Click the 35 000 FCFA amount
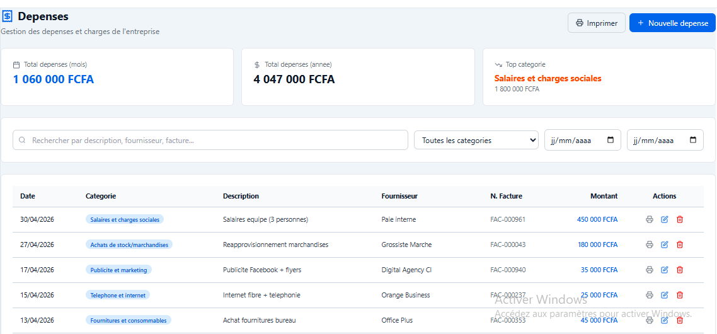 [599, 270]
